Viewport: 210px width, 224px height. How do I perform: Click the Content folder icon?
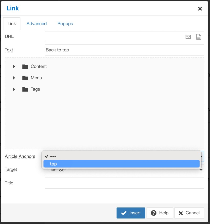[x=25, y=67]
